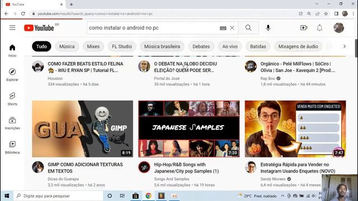Click the Rap Box channel name

coord(267,78)
